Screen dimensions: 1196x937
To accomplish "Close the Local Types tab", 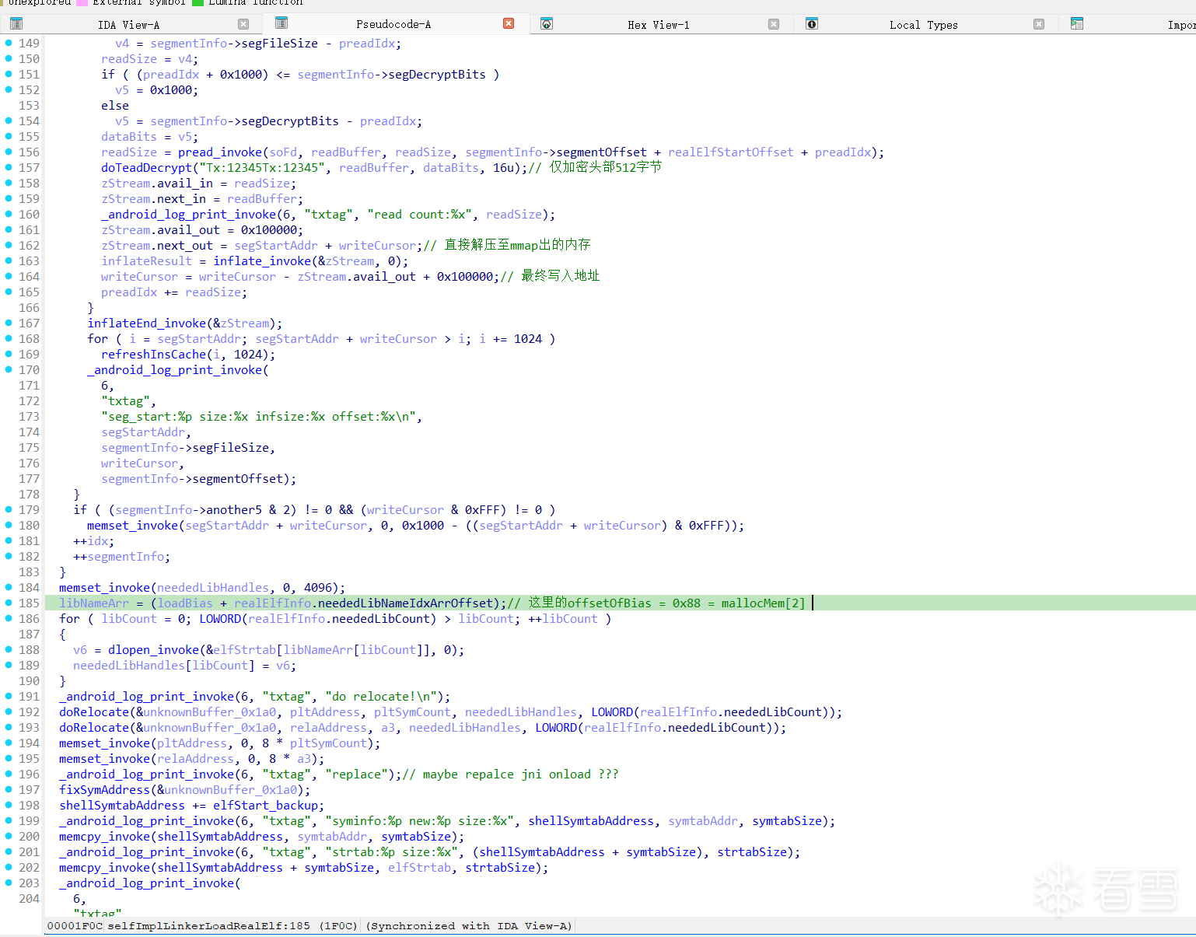I will coord(1039,24).
